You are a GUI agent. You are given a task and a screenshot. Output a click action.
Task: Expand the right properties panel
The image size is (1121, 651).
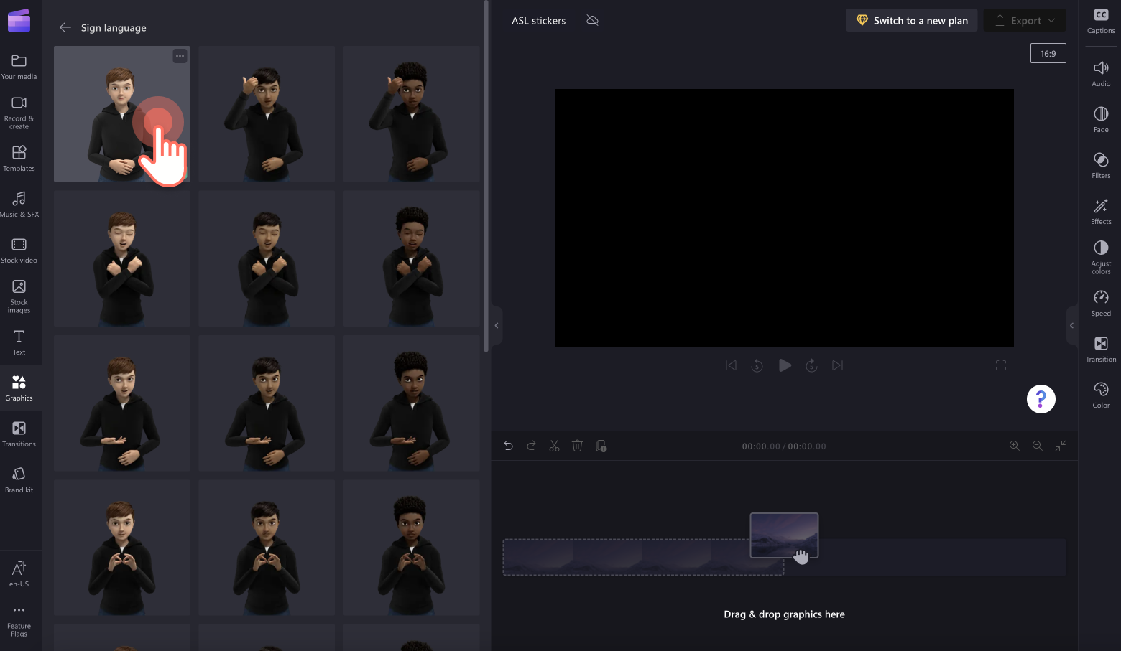pos(1072,326)
